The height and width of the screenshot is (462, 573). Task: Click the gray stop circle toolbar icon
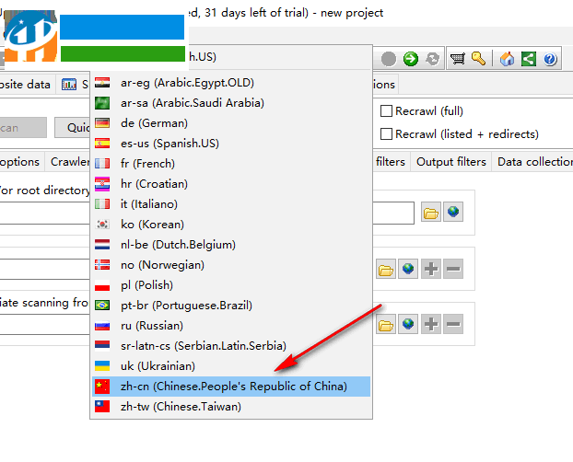pyautogui.click(x=389, y=59)
